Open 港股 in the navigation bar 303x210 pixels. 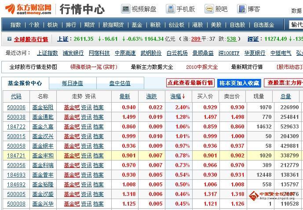click(197, 25)
